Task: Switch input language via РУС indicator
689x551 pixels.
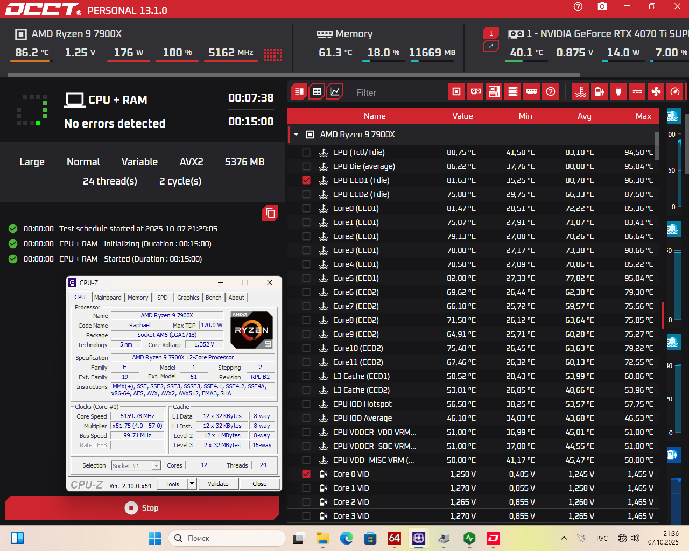Action: pos(602,538)
